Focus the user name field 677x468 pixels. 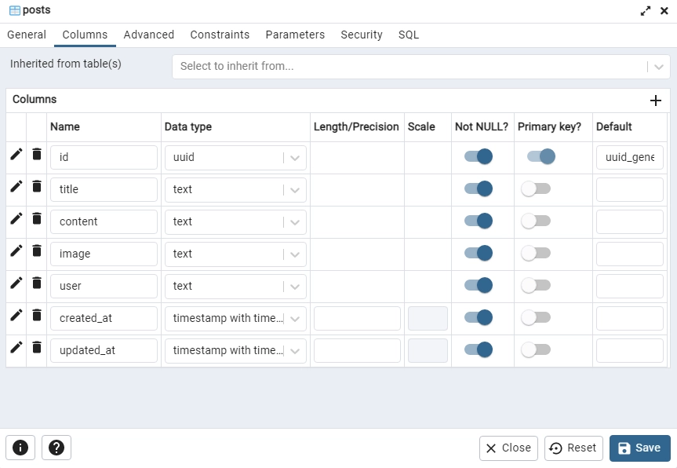(104, 286)
